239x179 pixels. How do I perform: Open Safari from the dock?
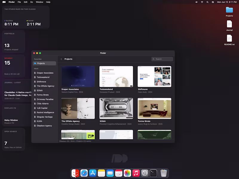coord(84,173)
